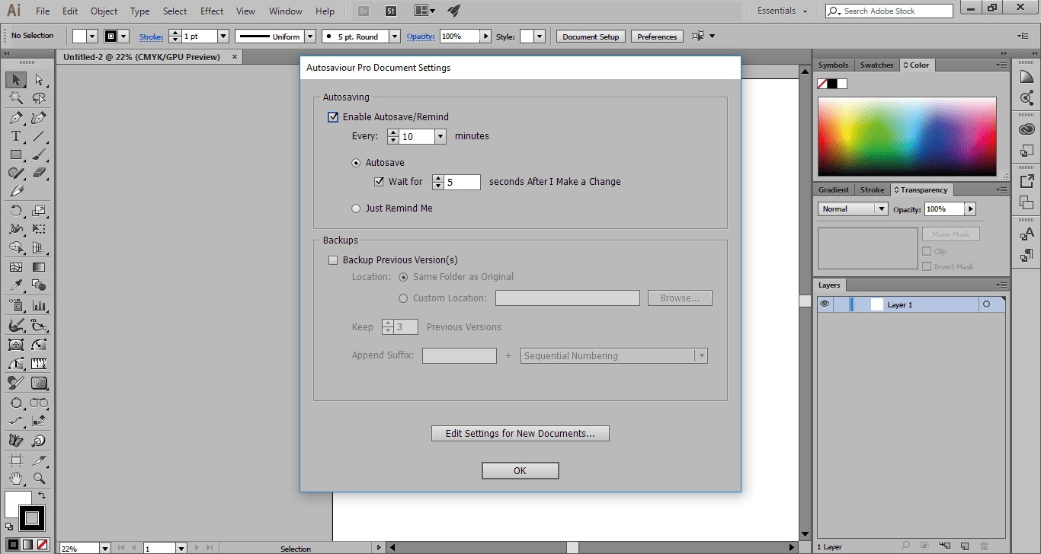The image size is (1041, 554).
Task: Select the Direct Selection tool
Action: tap(39, 80)
